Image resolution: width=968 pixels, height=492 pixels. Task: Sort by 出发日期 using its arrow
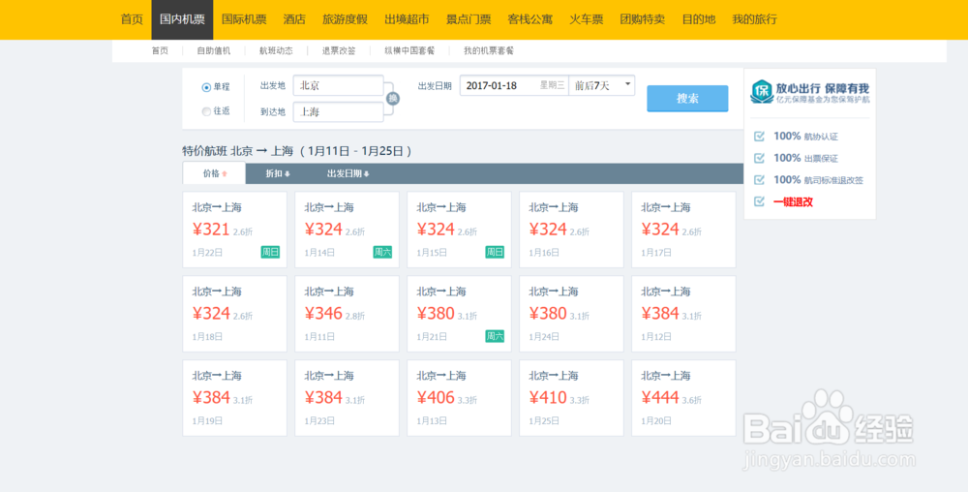(366, 174)
